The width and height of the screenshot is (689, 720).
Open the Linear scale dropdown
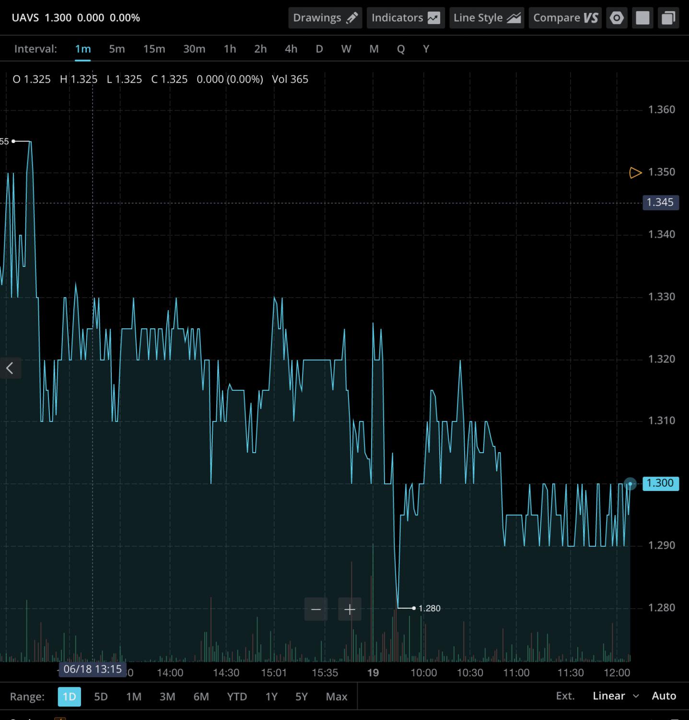point(615,696)
